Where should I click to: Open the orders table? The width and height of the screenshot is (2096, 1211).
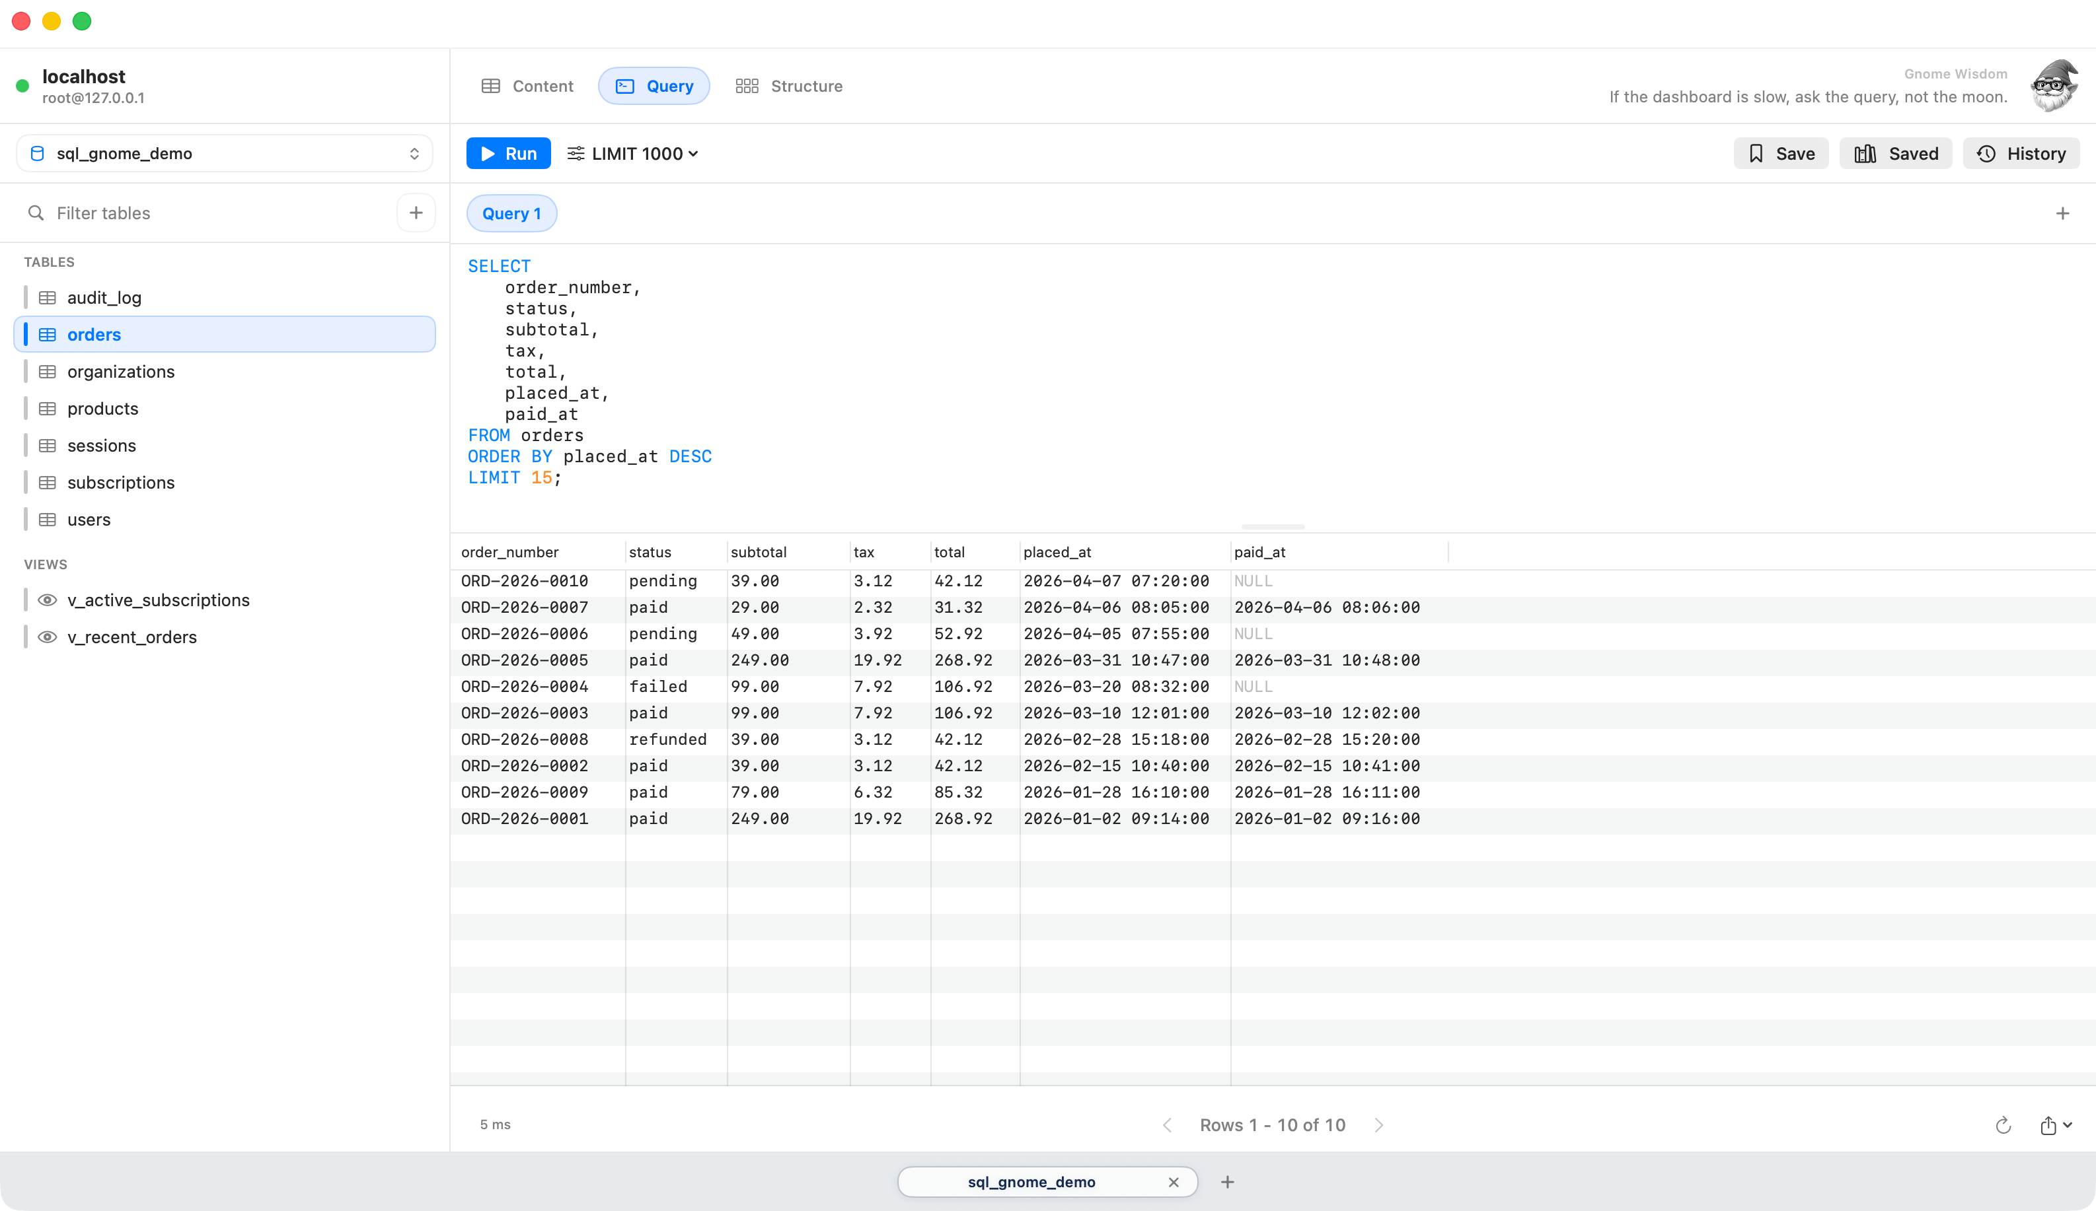click(x=225, y=335)
